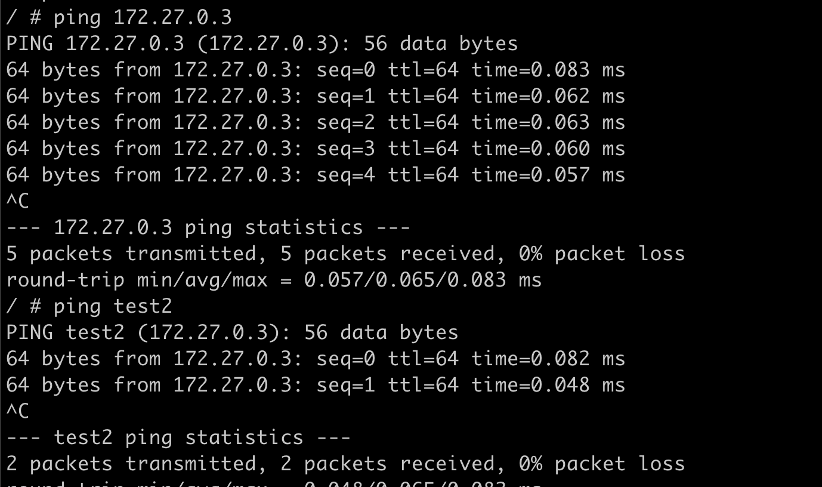Click the seq=4 time=0.057 ms line
The image size is (822, 487).
pos(316,175)
